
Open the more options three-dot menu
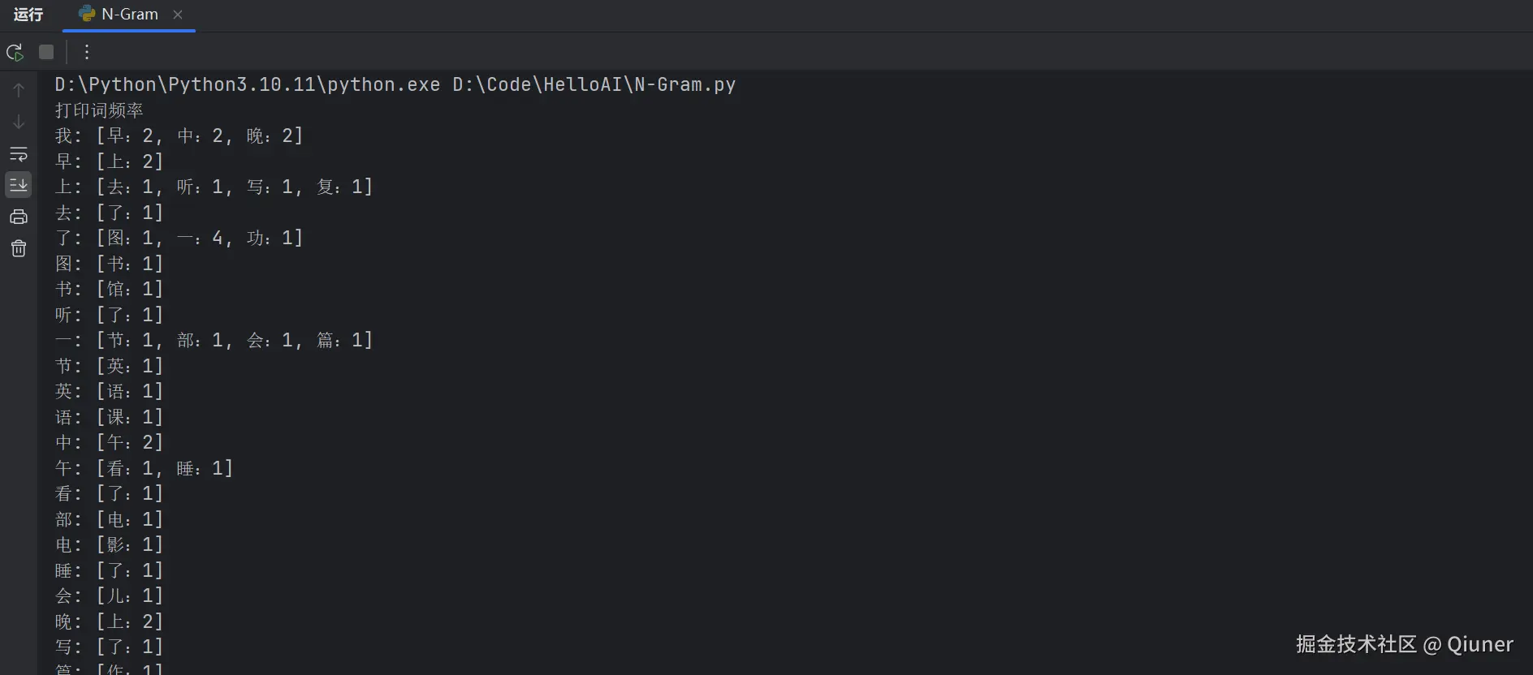tap(87, 52)
